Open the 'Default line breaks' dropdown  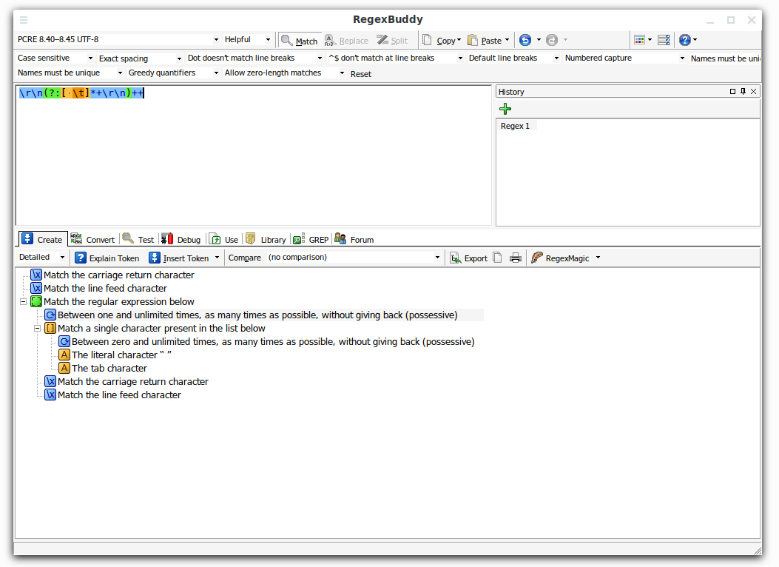click(556, 57)
